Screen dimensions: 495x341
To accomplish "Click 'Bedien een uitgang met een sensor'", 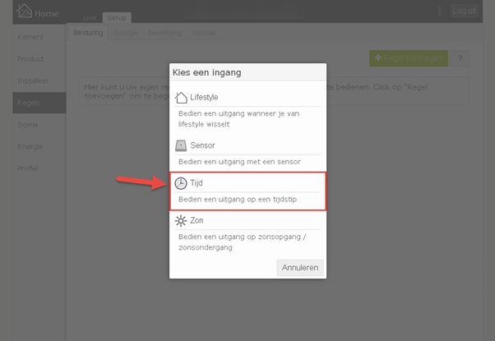I will tap(239, 162).
